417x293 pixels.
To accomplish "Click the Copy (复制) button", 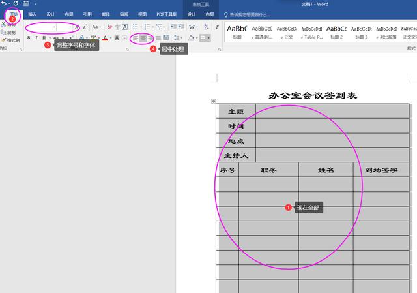I will (8, 32).
